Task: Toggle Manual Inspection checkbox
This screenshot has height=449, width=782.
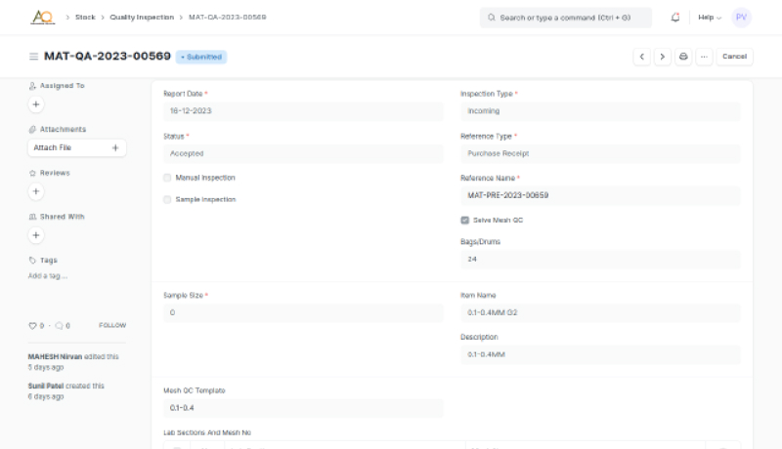Action: click(x=167, y=178)
